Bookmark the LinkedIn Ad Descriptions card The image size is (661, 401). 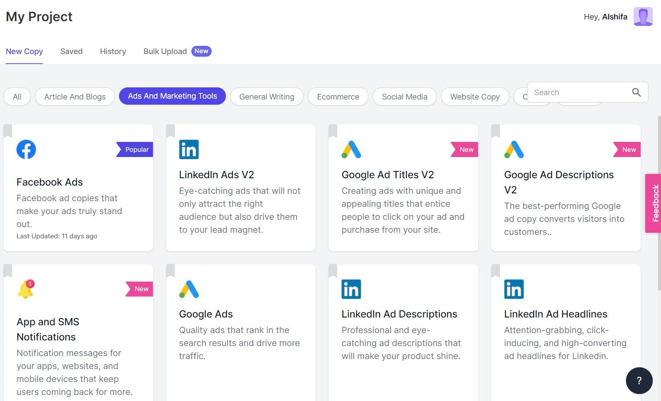coord(333,271)
